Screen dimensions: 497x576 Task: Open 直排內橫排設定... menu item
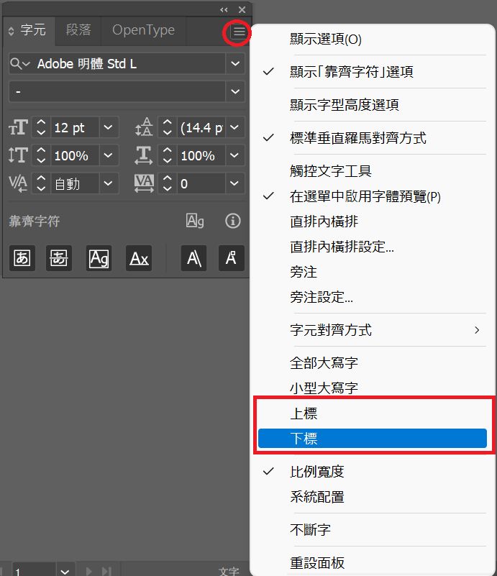point(372,247)
